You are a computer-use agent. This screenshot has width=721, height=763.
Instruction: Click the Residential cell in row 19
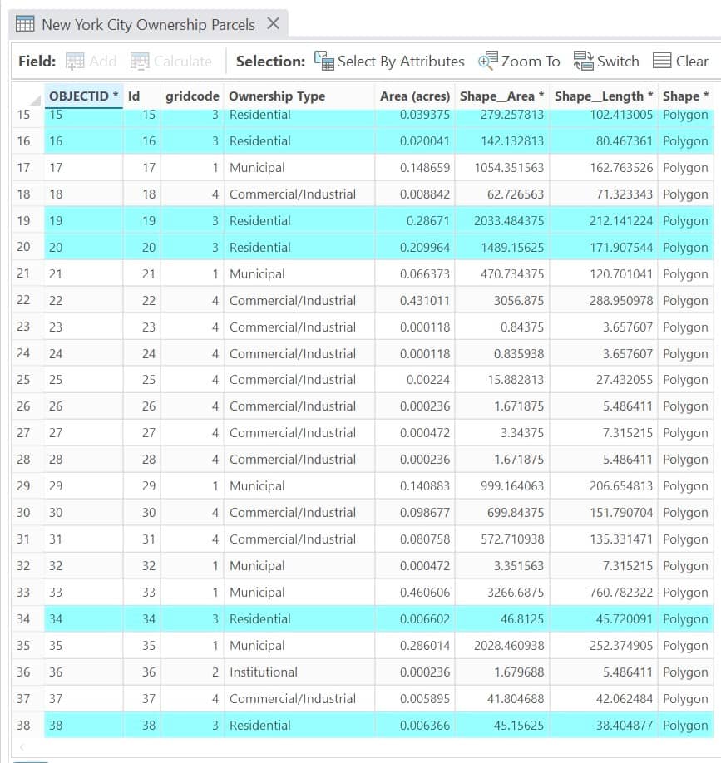pyautogui.click(x=299, y=221)
